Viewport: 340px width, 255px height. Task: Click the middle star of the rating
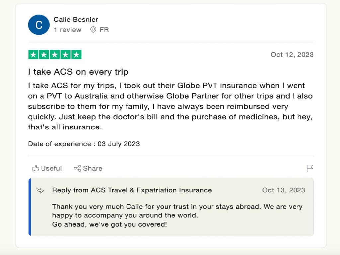55,54
